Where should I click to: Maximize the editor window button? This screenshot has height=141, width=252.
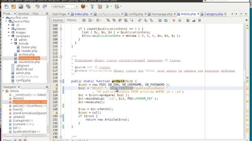pos(246,14)
